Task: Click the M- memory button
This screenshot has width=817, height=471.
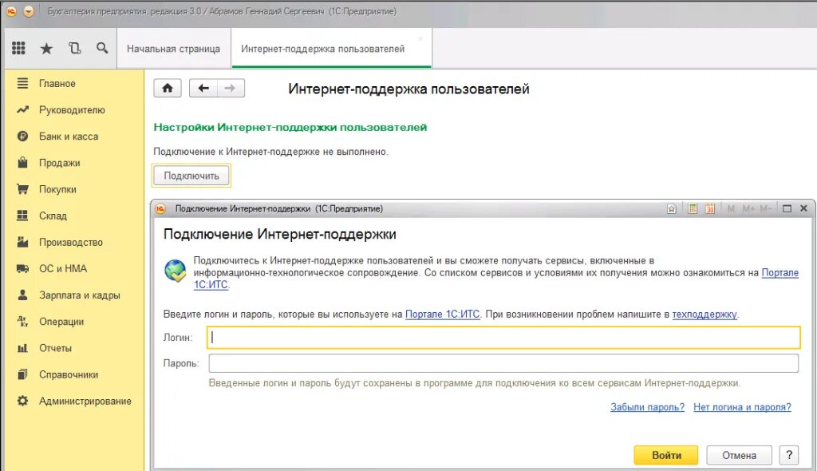Action: [765, 208]
